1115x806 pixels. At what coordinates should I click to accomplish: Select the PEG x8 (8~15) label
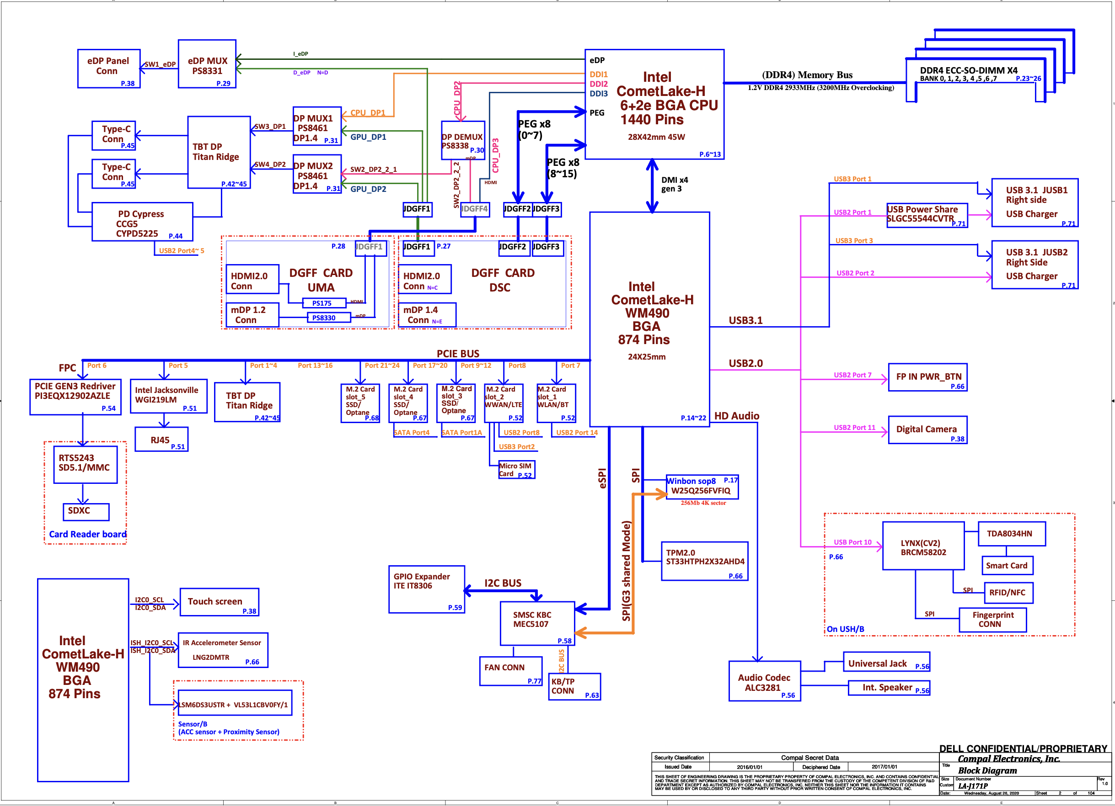(x=563, y=168)
